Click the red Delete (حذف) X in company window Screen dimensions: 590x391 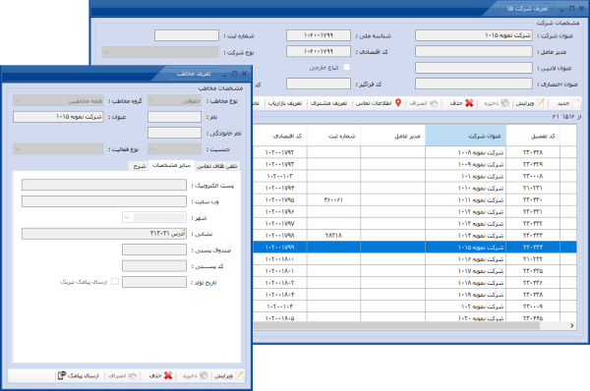tap(469, 103)
